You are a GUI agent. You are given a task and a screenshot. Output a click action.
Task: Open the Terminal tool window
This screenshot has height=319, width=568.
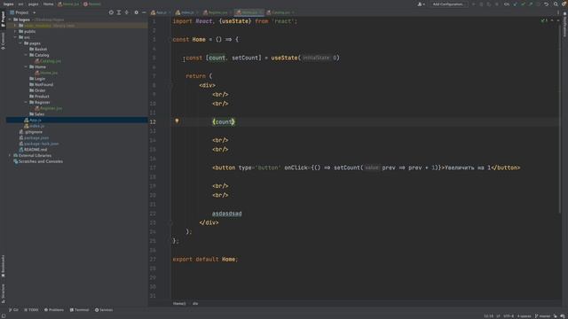[x=79, y=310]
